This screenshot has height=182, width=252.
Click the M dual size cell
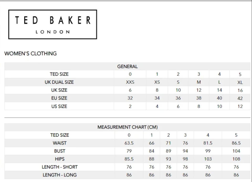point(199,82)
